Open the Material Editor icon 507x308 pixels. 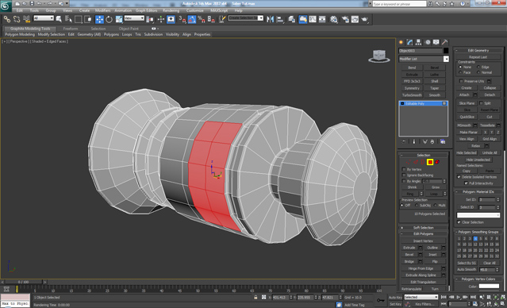coord(334,19)
